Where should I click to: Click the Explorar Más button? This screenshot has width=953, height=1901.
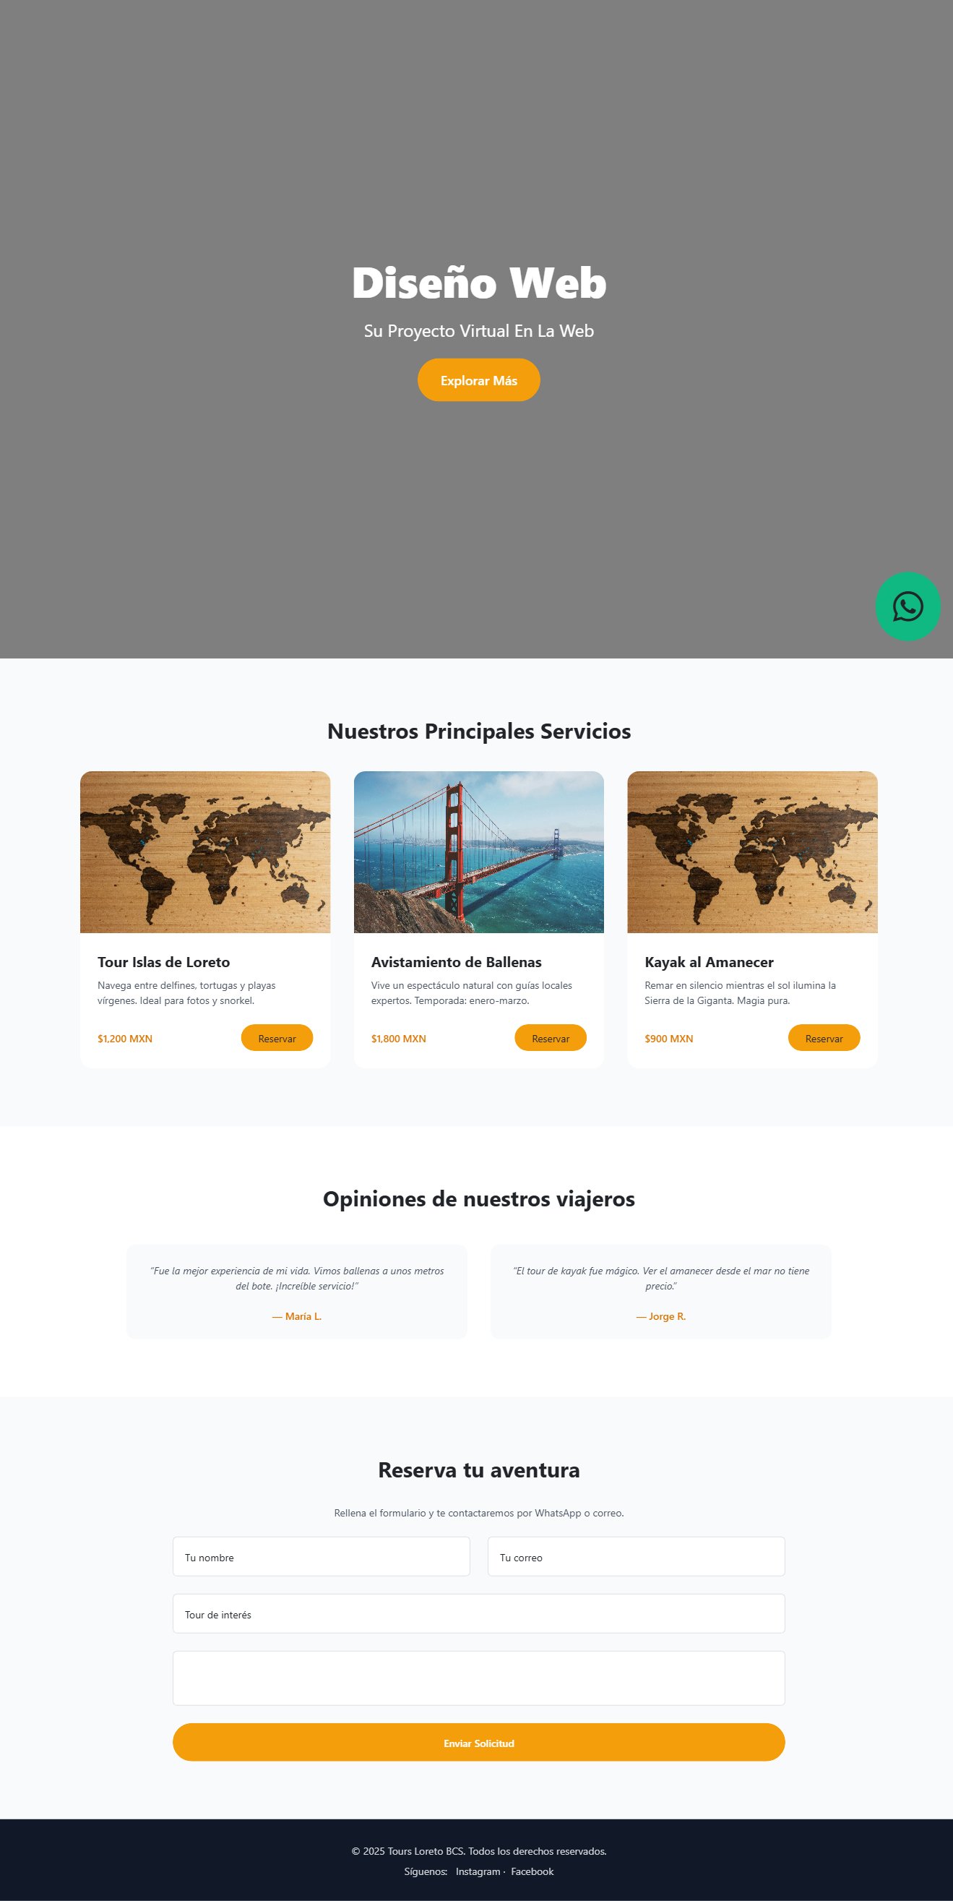[x=479, y=380]
